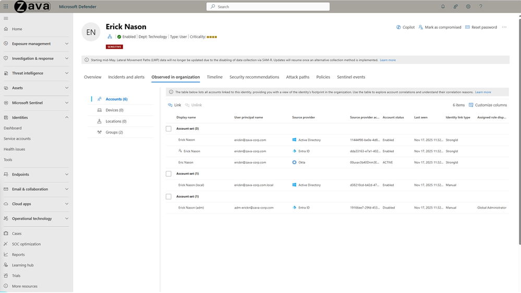Open Health issues in sidebar
Viewport: 521px width, 293px height.
click(14, 149)
